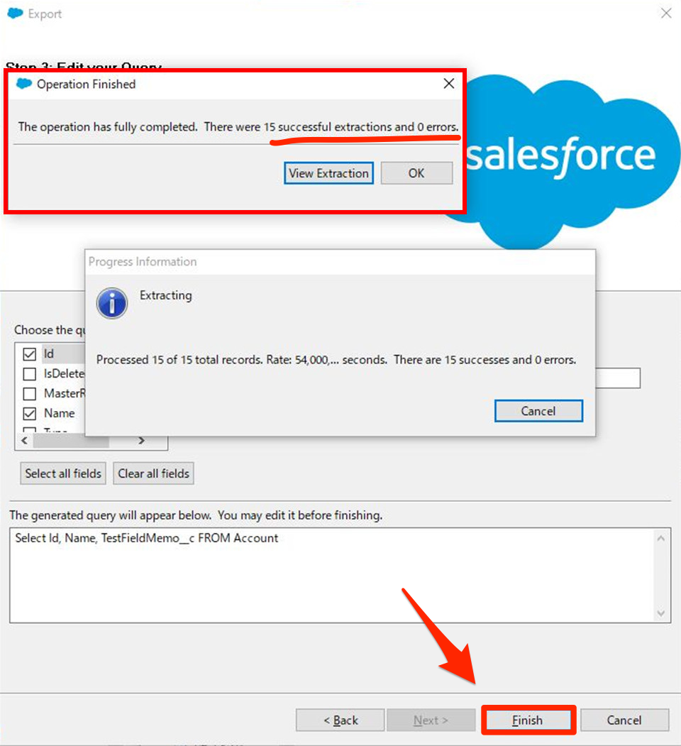Uncheck the Id field checkbox
The height and width of the screenshot is (746, 681).
click(x=30, y=354)
